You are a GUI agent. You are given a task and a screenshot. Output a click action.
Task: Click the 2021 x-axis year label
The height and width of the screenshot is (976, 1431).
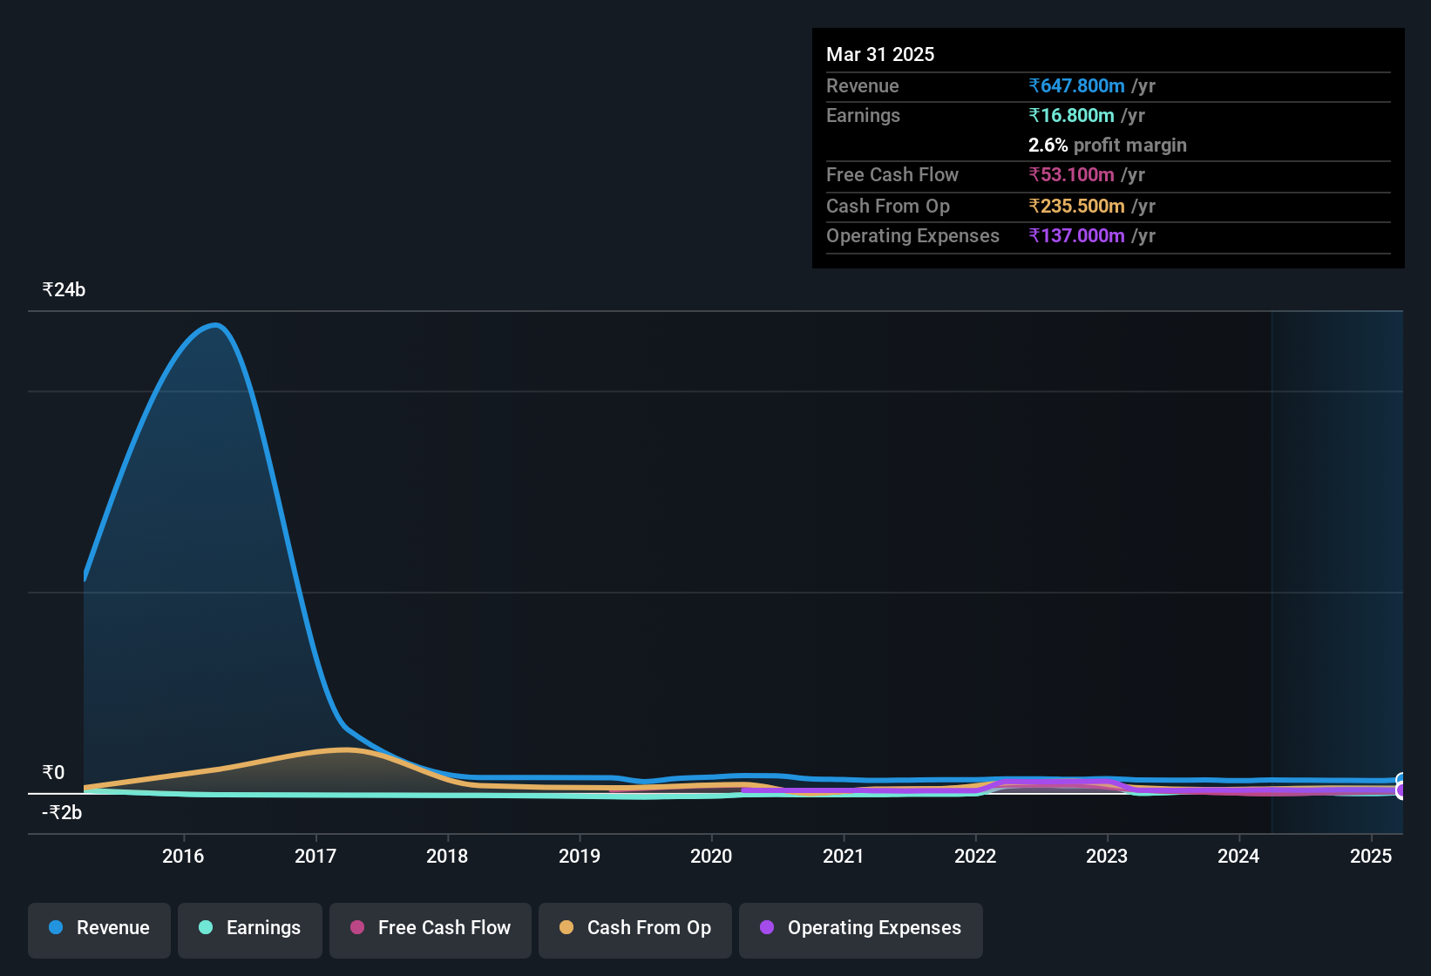pos(844,856)
